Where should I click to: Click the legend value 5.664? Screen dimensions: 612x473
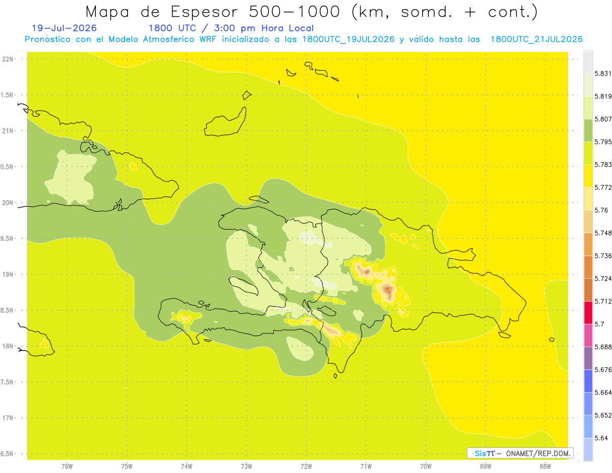(x=603, y=392)
